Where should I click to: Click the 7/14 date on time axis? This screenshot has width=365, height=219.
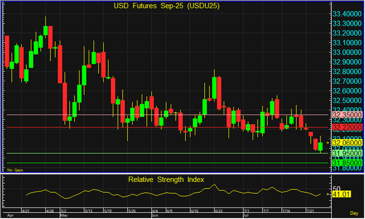point(287,210)
